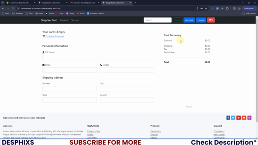Click the Mobile input field
Image resolution: width=258 pixels, height=145 pixels.
click(127, 70)
